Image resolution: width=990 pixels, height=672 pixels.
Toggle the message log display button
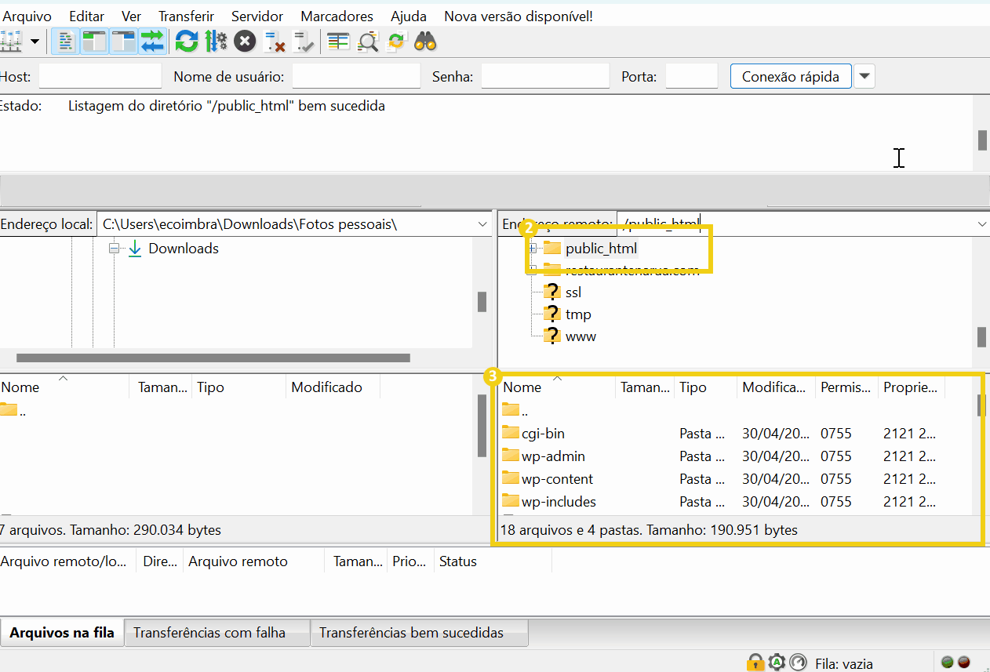(x=64, y=42)
